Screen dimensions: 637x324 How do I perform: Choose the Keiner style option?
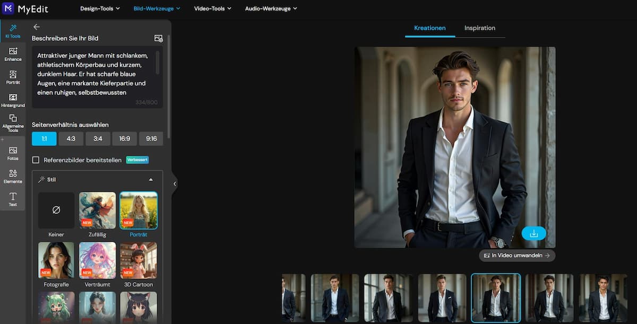[56, 210]
